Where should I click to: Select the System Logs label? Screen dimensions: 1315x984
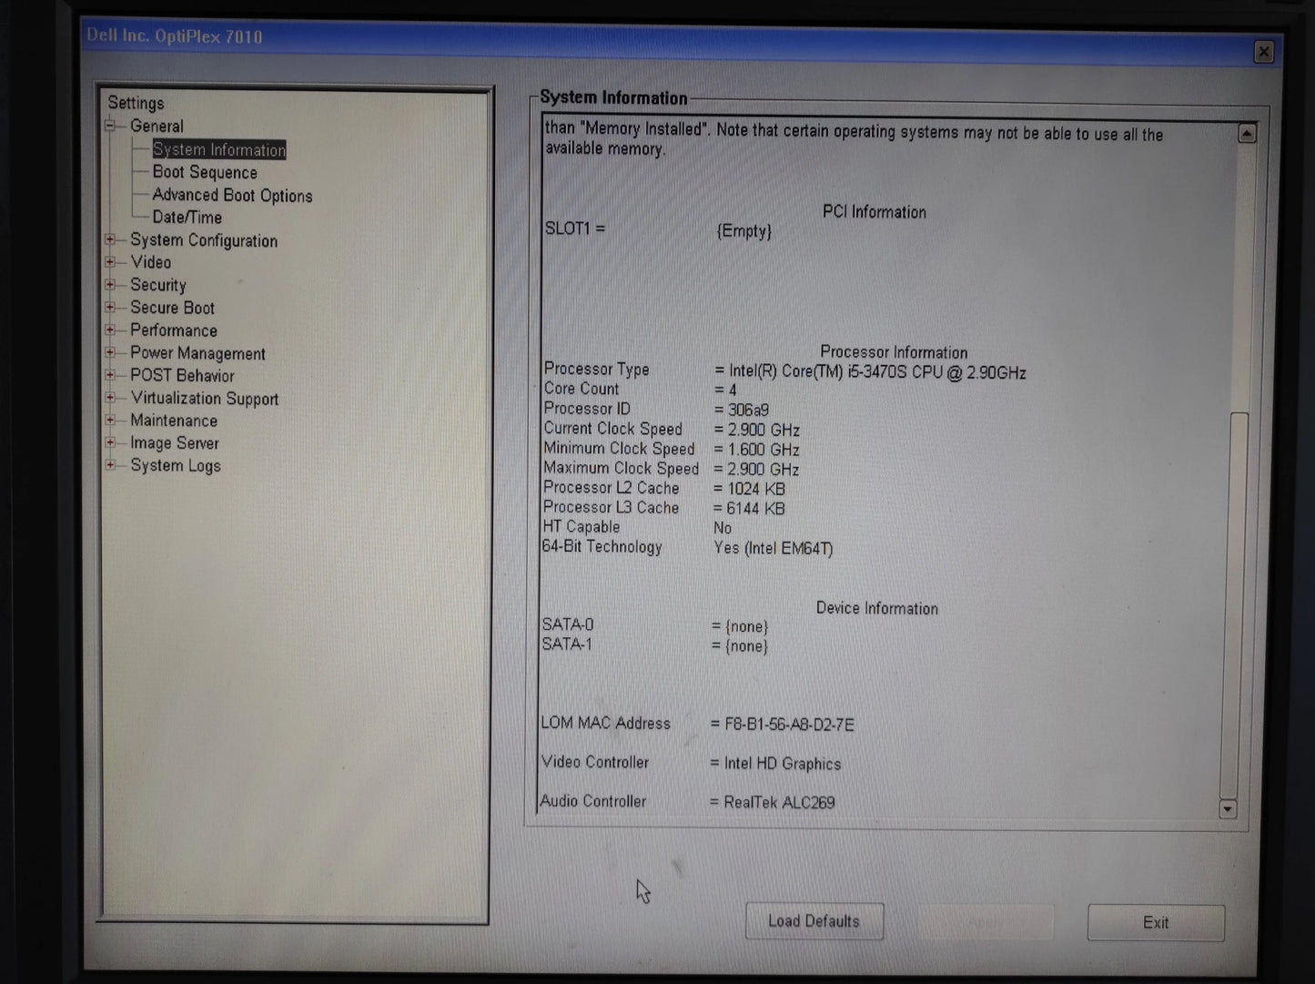(x=176, y=465)
